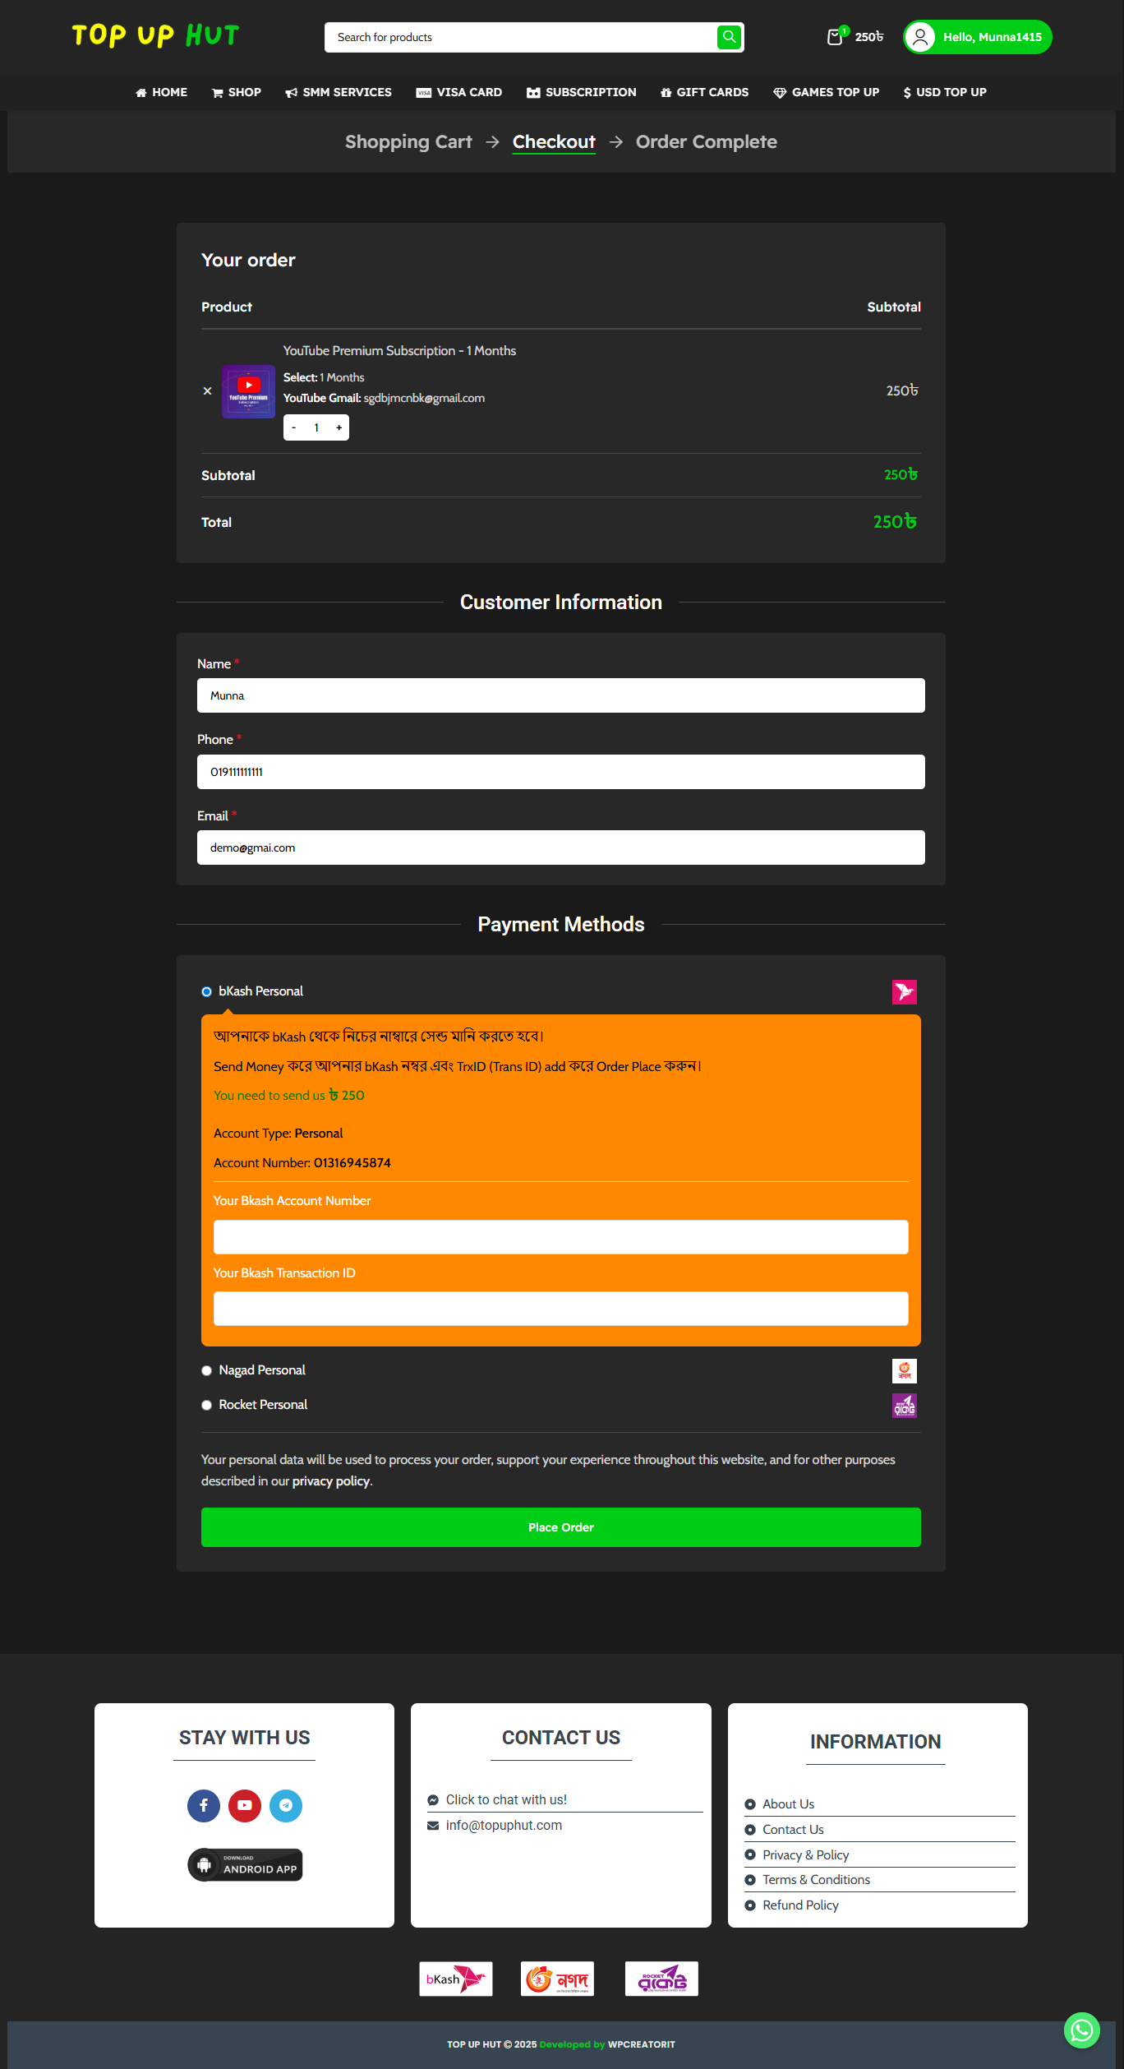Click the Bkash Transaction ID field
This screenshot has height=2069, width=1124.
[x=560, y=1308]
